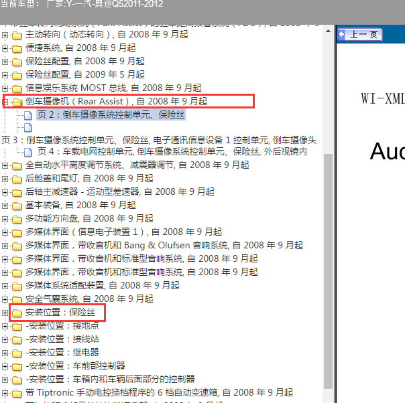Open 页 3：倒车摄像系统控制单元 电子通讯信息设备 1
This screenshot has width=405, height=403.
pyautogui.click(x=159, y=140)
